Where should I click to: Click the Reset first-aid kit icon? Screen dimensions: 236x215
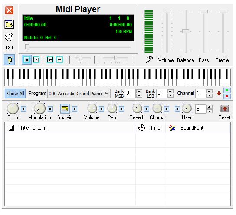[x=225, y=109]
